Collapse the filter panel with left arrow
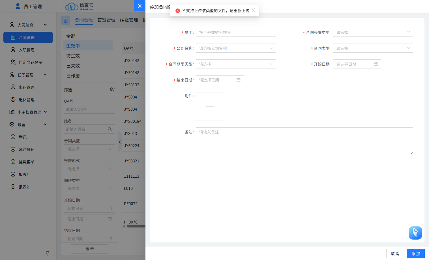 pyautogui.click(x=120, y=142)
